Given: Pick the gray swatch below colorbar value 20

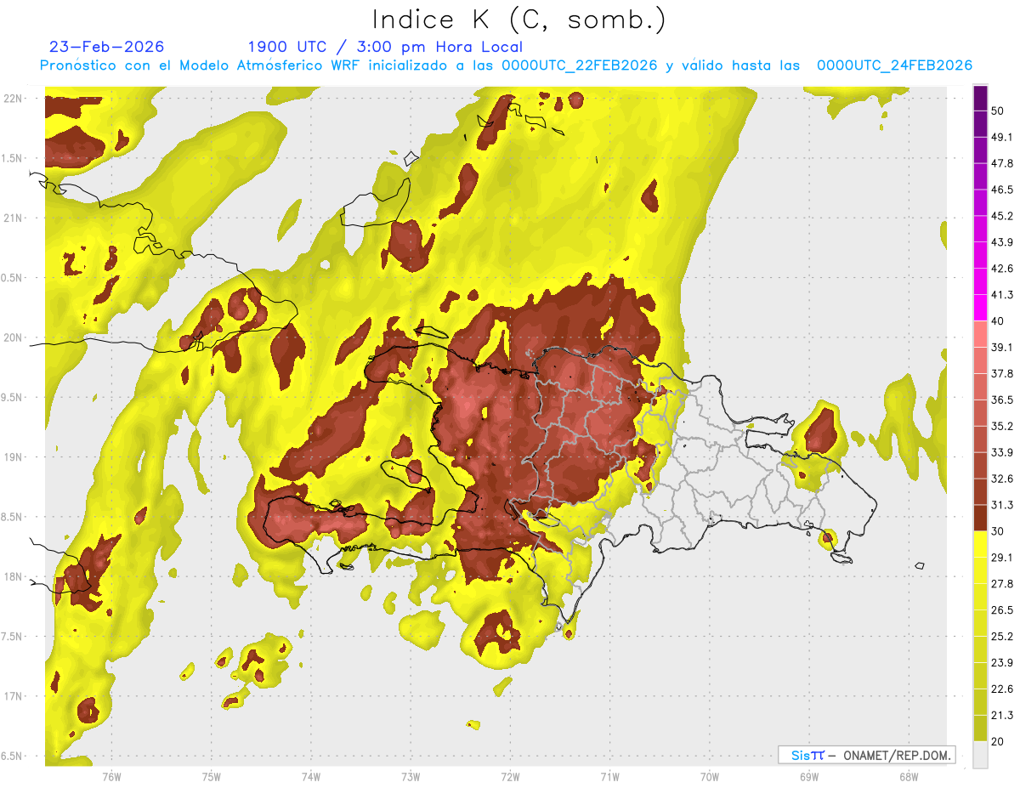Looking at the screenshot, I should click(x=980, y=755).
